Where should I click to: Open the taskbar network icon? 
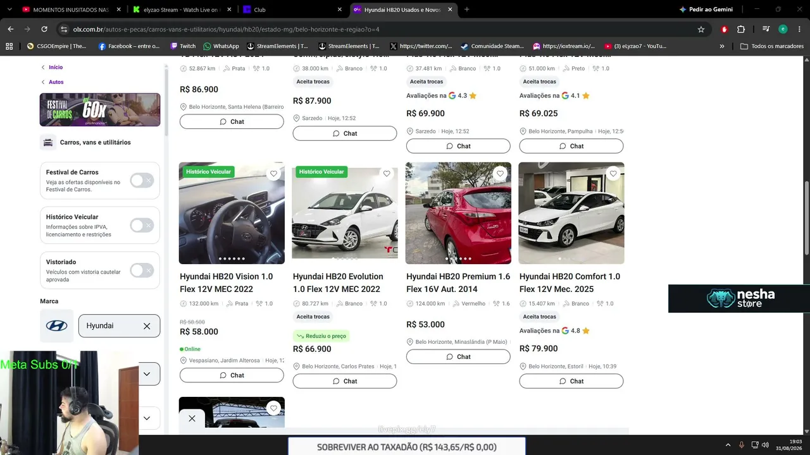(x=754, y=445)
